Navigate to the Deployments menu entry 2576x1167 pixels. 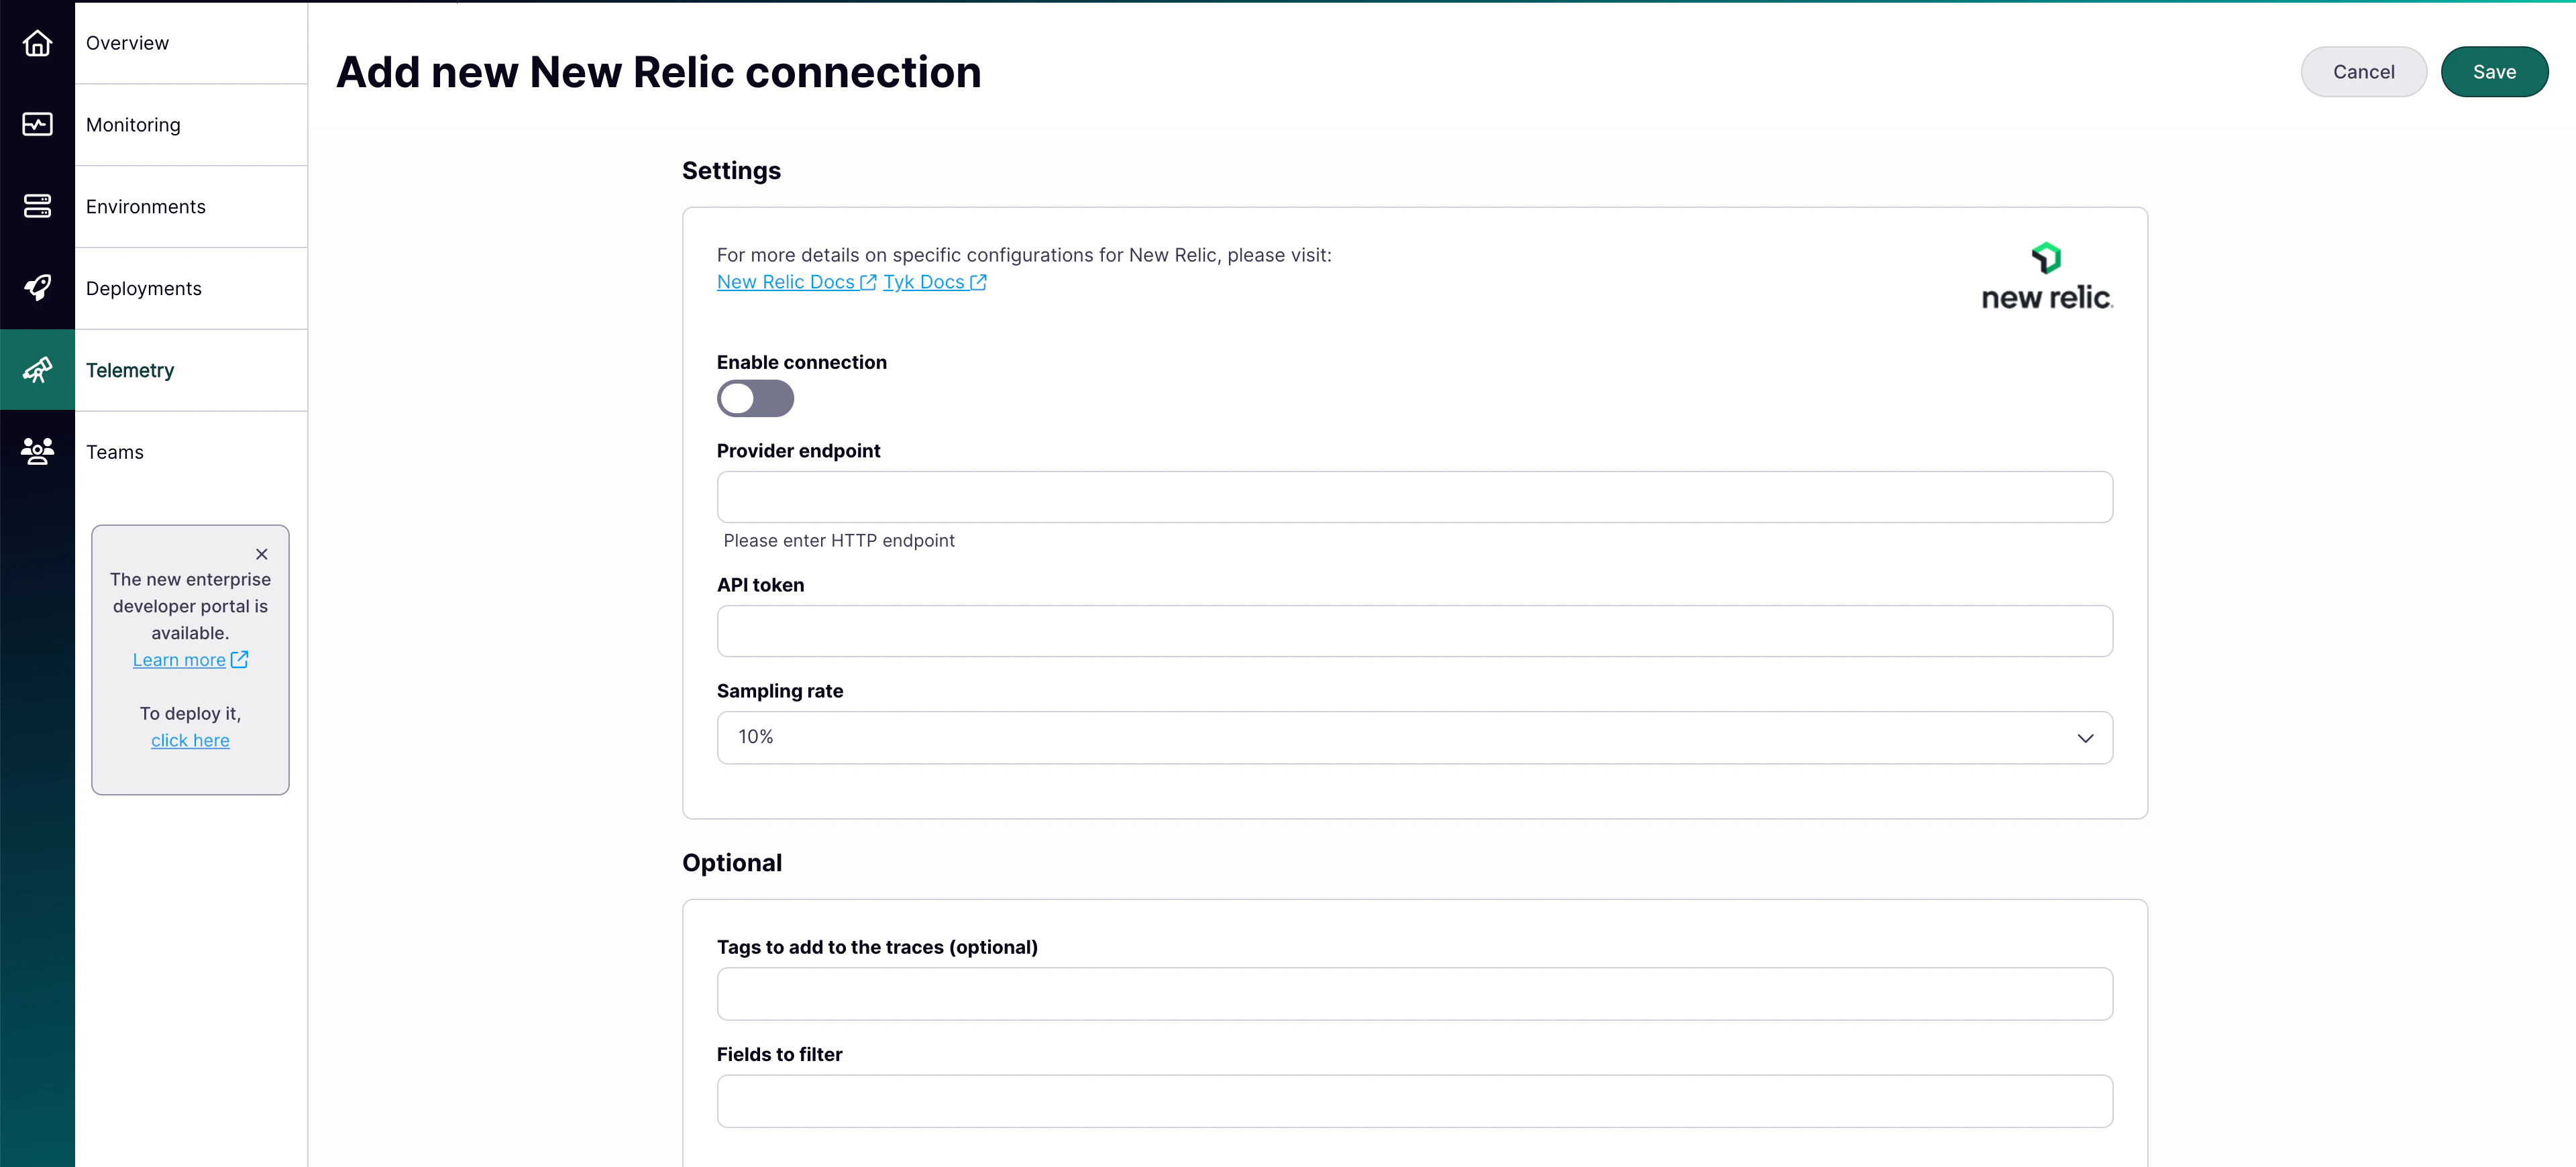tap(143, 288)
